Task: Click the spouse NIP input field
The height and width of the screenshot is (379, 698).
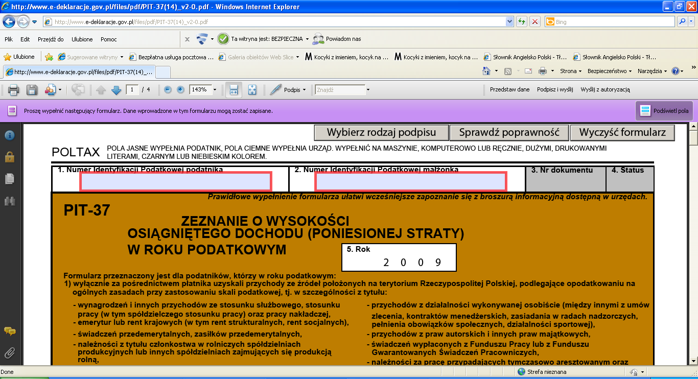Action: (x=411, y=181)
